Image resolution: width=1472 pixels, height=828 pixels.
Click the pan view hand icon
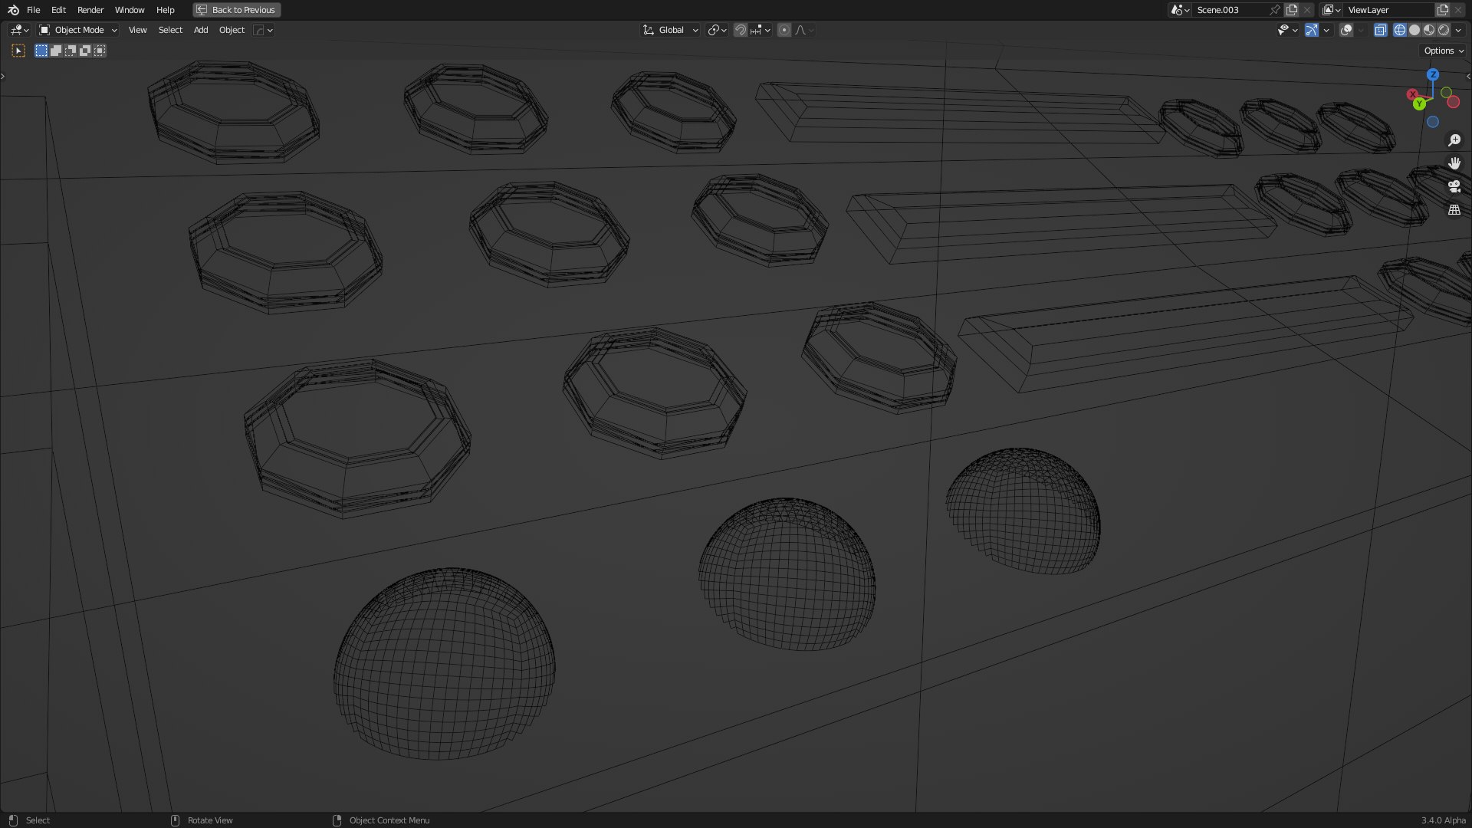click(x=1454, y=163)
